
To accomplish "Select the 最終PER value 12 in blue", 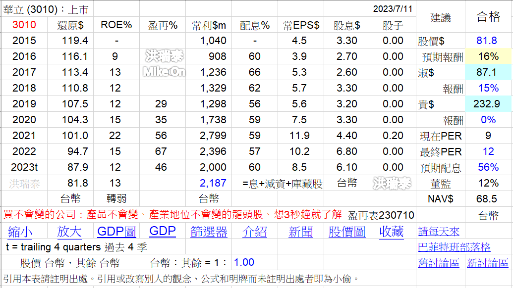I will [488, 151].
